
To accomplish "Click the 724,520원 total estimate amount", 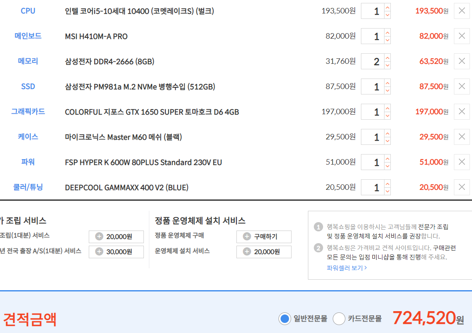I will 428,318.
